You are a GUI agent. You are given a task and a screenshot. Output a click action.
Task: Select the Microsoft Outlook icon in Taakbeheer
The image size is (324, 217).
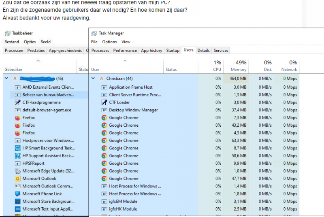pyautogui.click(x=17, y=179)
